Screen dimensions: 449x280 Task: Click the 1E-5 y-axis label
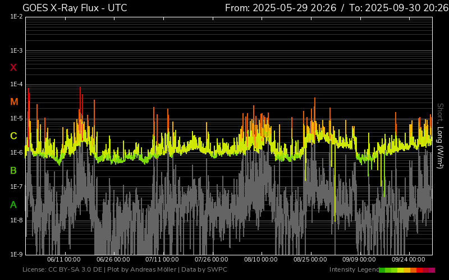click(16, 119)
